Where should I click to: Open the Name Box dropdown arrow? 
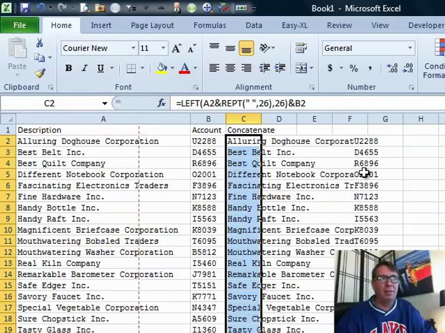click(105, 103)
